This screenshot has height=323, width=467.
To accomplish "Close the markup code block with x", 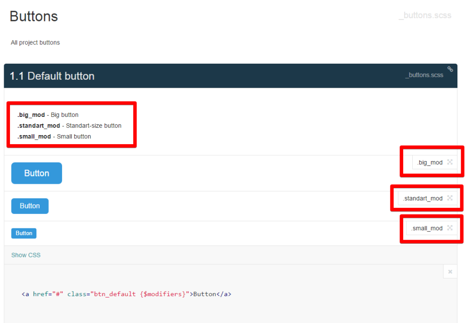I will coord(450,272).
